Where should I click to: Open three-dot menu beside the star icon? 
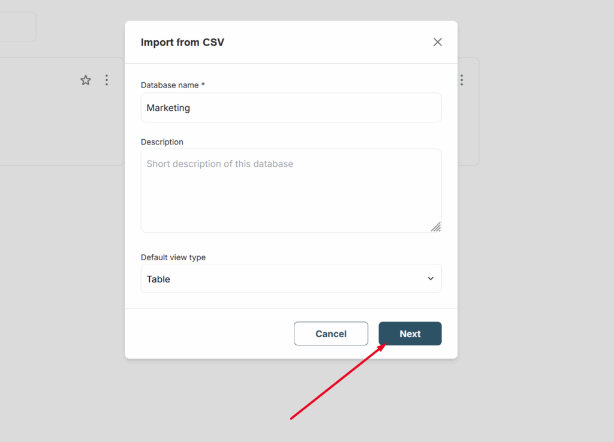coord(107,80)
